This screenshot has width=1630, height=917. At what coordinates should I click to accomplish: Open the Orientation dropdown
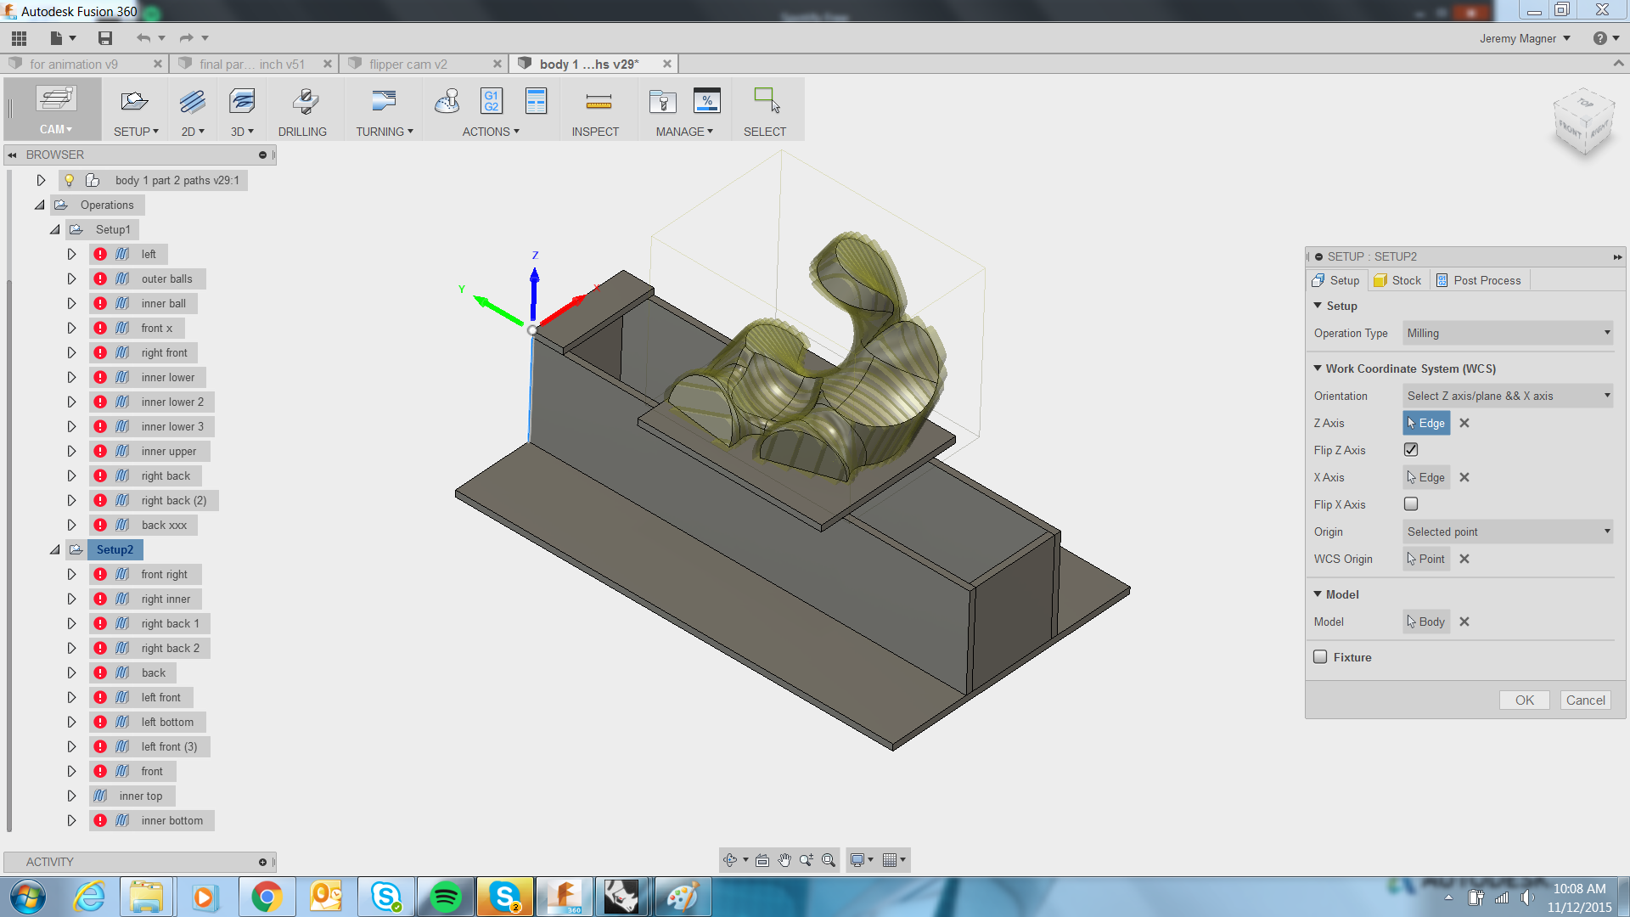click(1508, 396)
